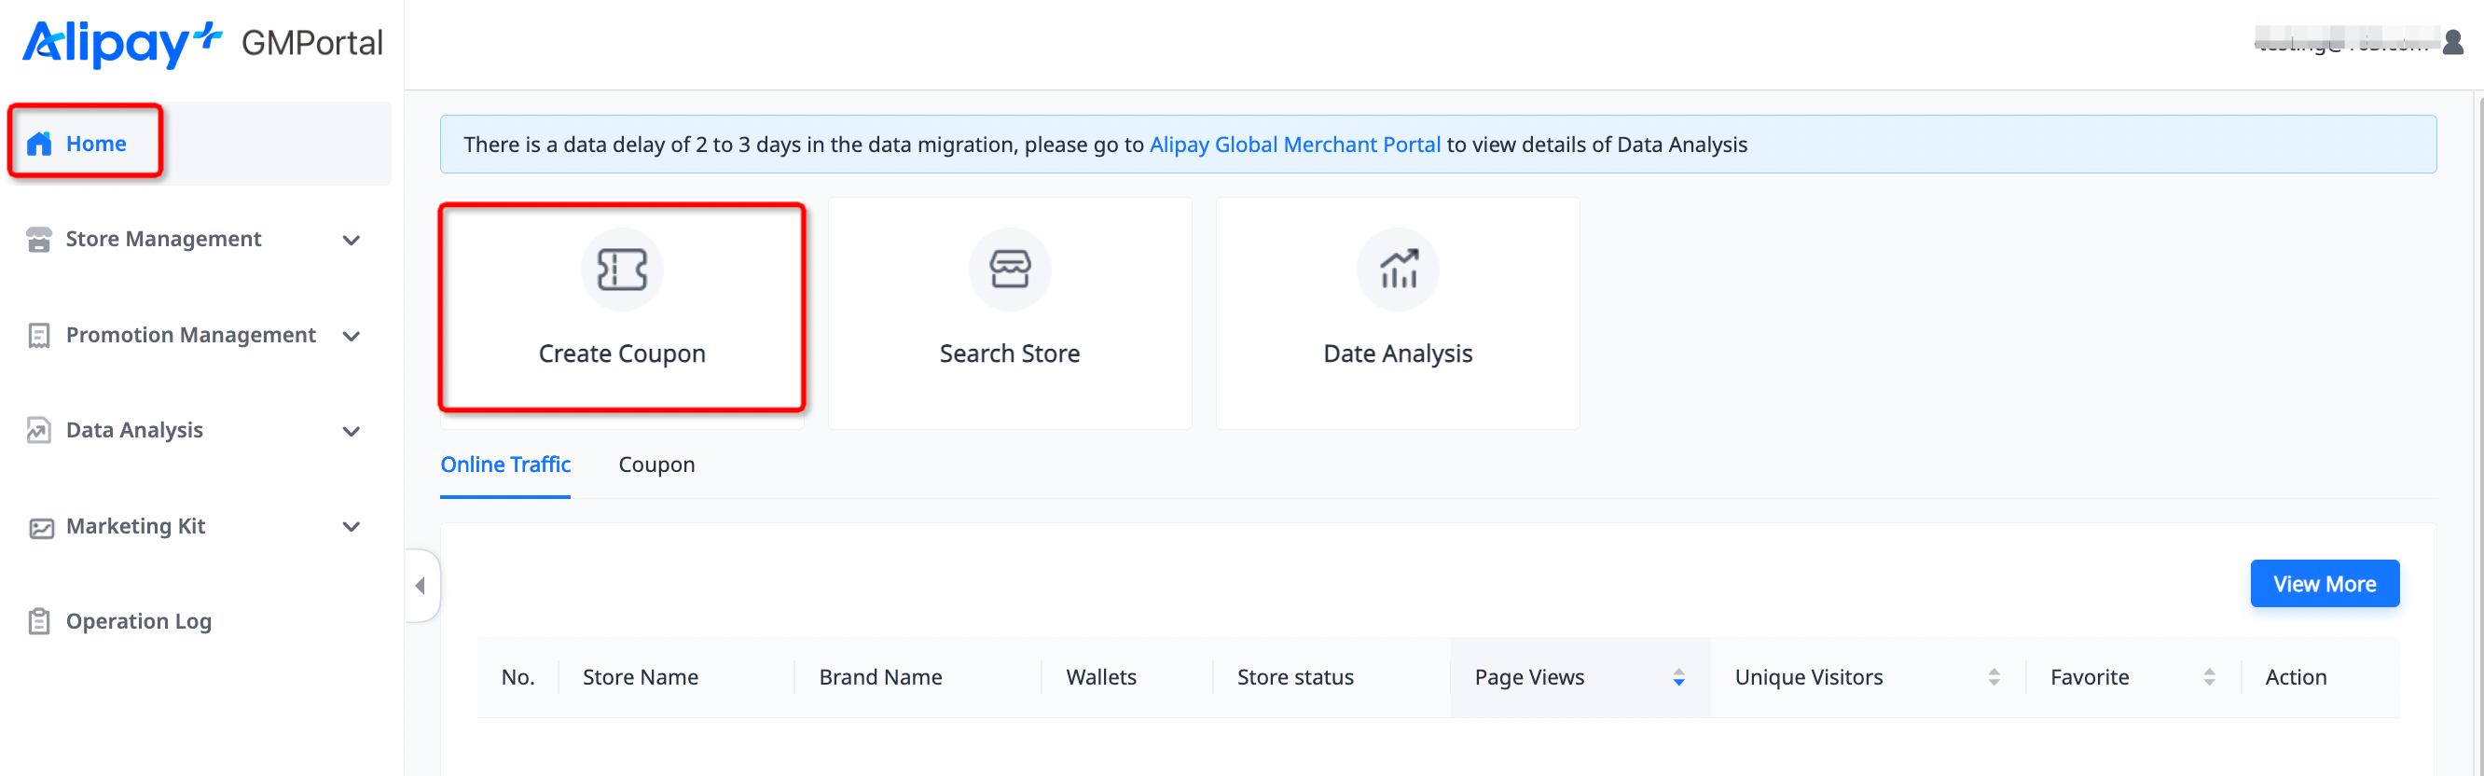Sort by Unique Visitors arrows

tap(1994, 678)
